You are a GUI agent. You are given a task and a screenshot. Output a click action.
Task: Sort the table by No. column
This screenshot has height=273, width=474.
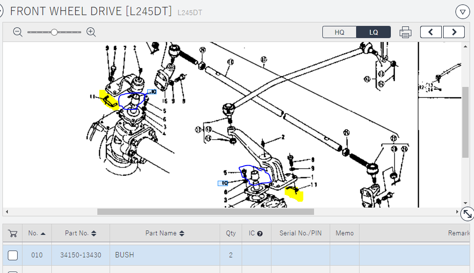[37, 233]
